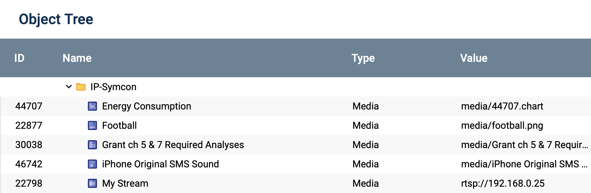Open the media/football.png value
This screenshot has width=591, height=193.
[x=502, y=125]
